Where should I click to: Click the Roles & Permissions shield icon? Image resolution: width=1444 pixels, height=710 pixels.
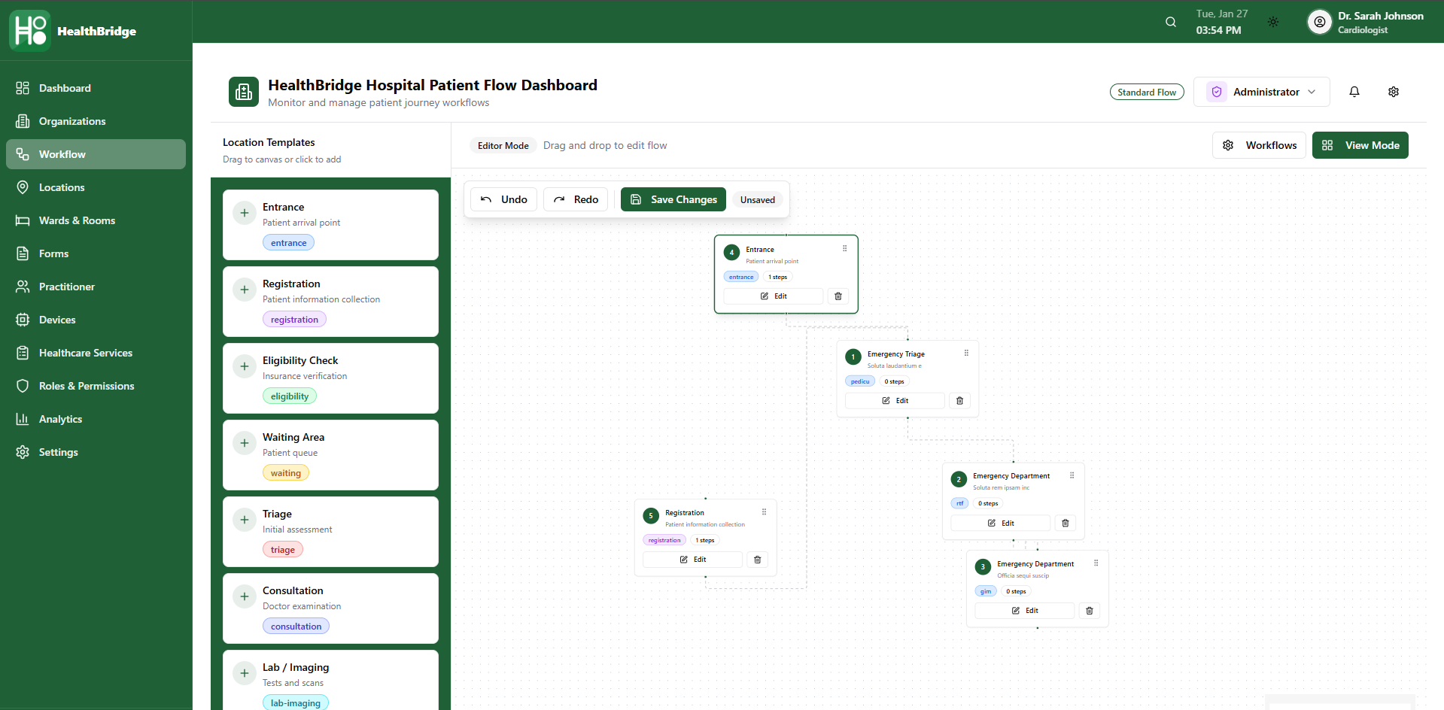tap(23, 386)
